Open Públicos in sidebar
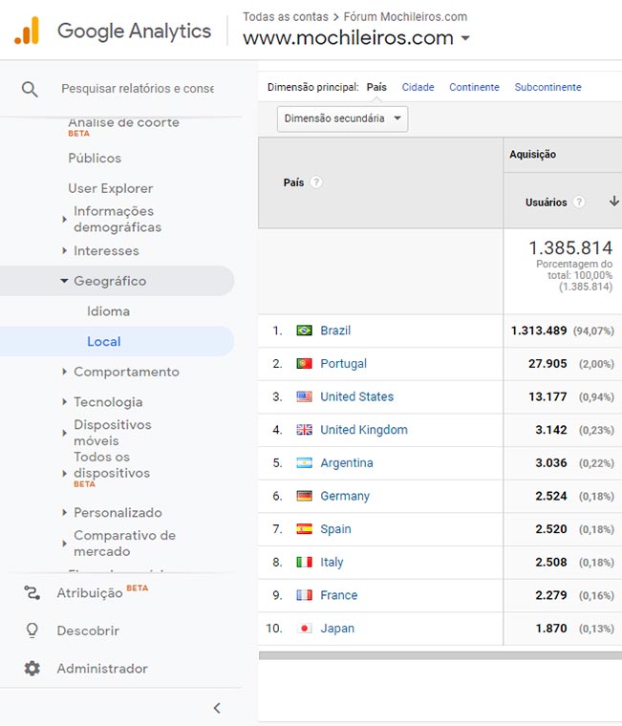 (95, 158)
